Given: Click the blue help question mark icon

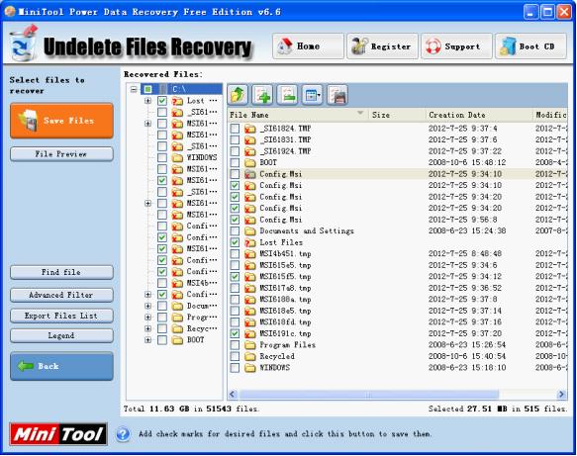Looking at the screenshot, I should click(123, 434).
